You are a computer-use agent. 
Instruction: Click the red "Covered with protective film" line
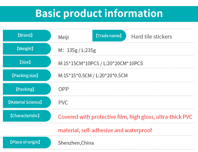click(125, 117)
